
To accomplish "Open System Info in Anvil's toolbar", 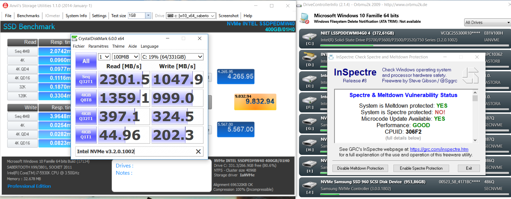I will (x=76, y=16).
